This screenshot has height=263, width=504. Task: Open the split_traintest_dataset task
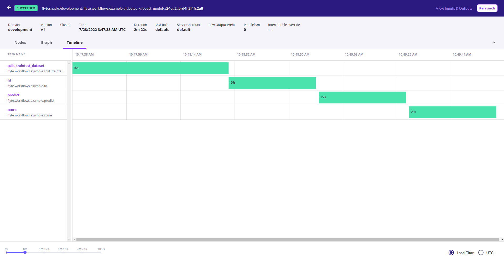26,66
